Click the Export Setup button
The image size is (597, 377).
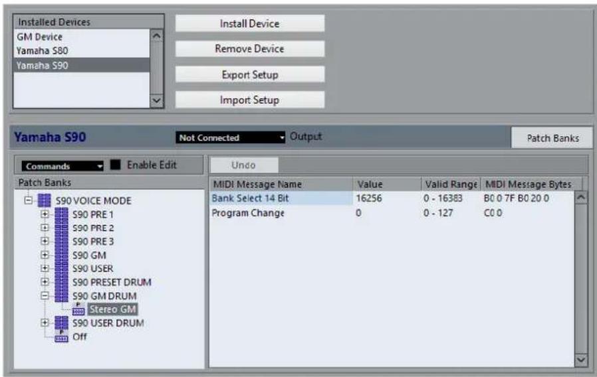(250, 74)
